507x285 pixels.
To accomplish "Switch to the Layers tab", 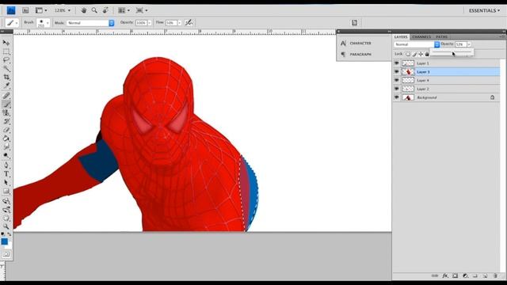I will tap(401, 37).
